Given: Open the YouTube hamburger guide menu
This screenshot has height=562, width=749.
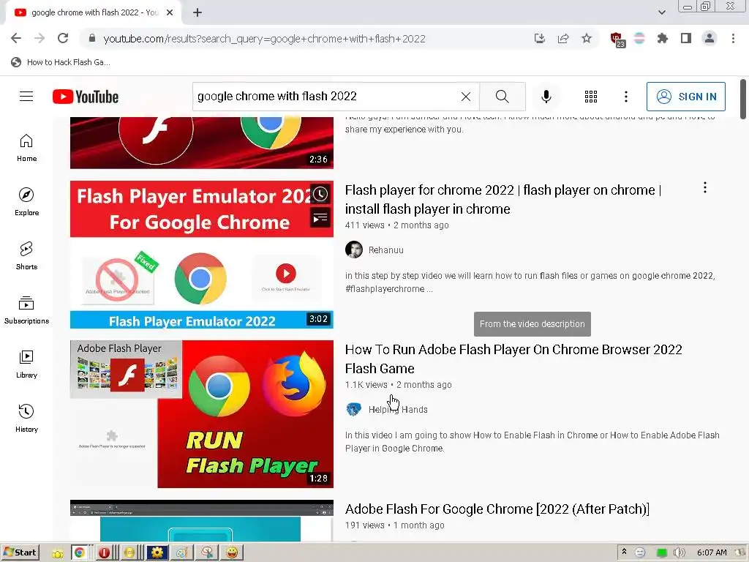Looking at the screenshot, I should click(26, 97).
